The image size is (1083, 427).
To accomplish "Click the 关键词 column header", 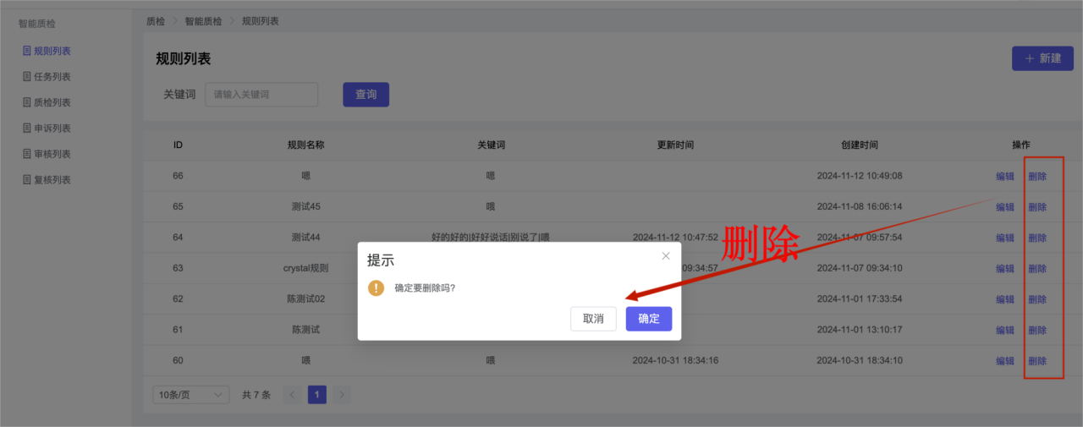I will pos(491,145).
